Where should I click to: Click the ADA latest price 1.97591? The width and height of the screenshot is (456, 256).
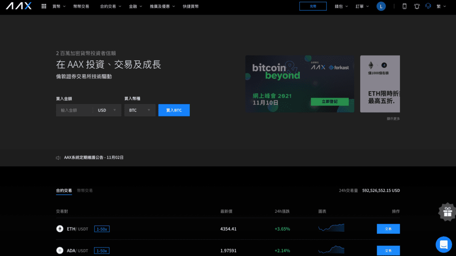pyautogui.click(x=228, y=251)
